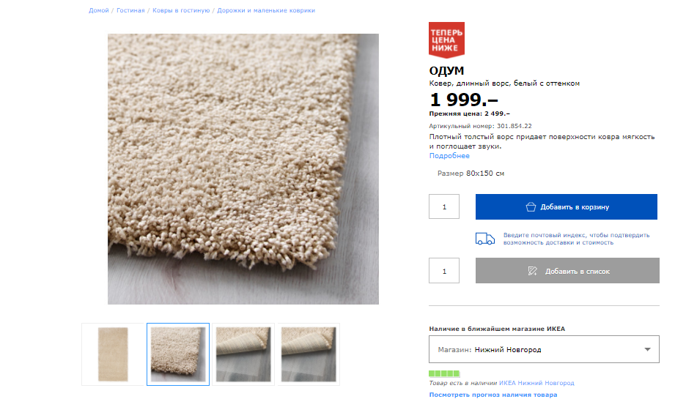The width and height of the screenshot is (686, 399).
Task: Click the green stock availability indicator
Action: pyautogui.click(x=444, y=373)
